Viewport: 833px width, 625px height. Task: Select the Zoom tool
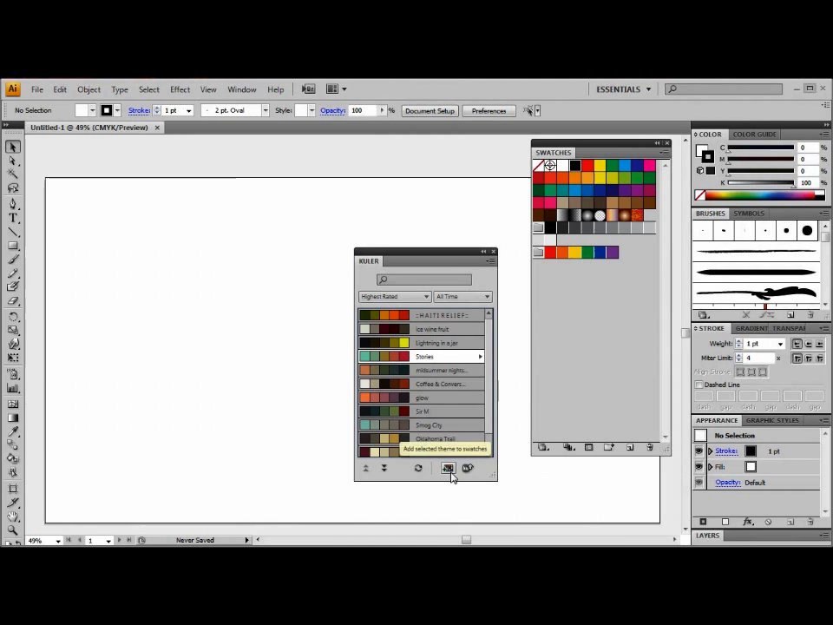[13, 530]
